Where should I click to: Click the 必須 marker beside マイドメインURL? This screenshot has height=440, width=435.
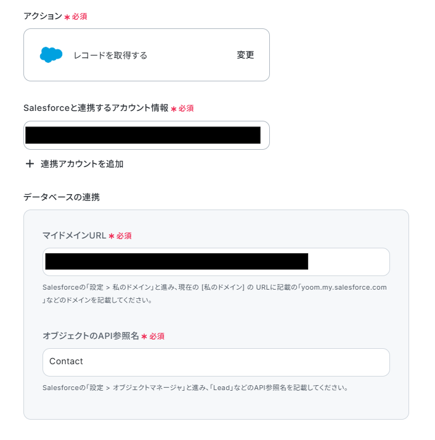click(x=124, y=235)
